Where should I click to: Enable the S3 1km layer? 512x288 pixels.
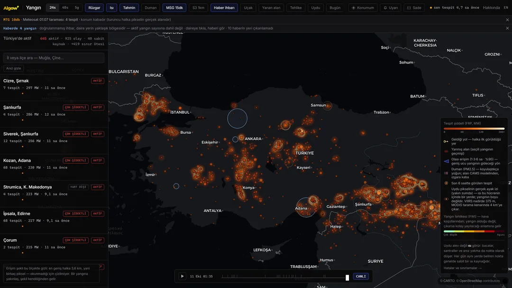(198, 8)
